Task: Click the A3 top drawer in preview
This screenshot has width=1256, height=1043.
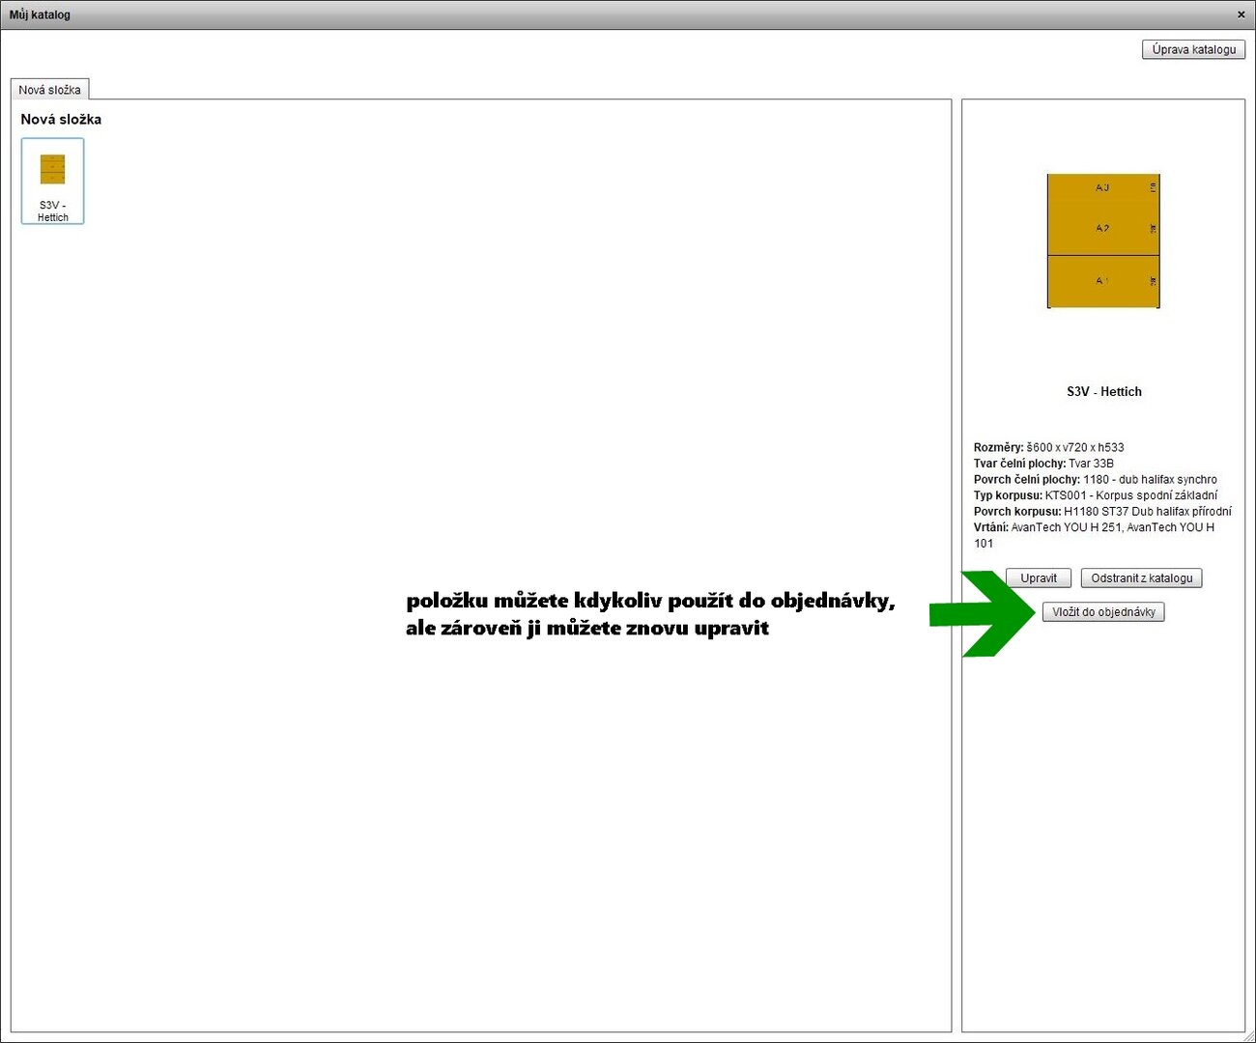Action: [1102, 187]
